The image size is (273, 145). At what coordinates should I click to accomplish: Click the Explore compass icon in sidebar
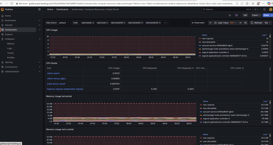(3, 34)
